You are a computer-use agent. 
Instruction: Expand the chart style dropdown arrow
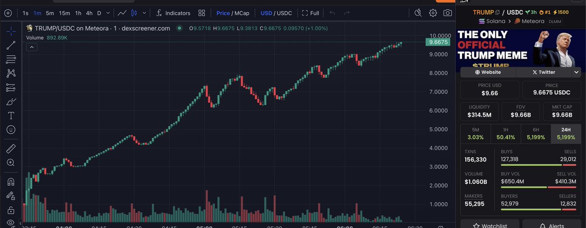pos(144,13)
